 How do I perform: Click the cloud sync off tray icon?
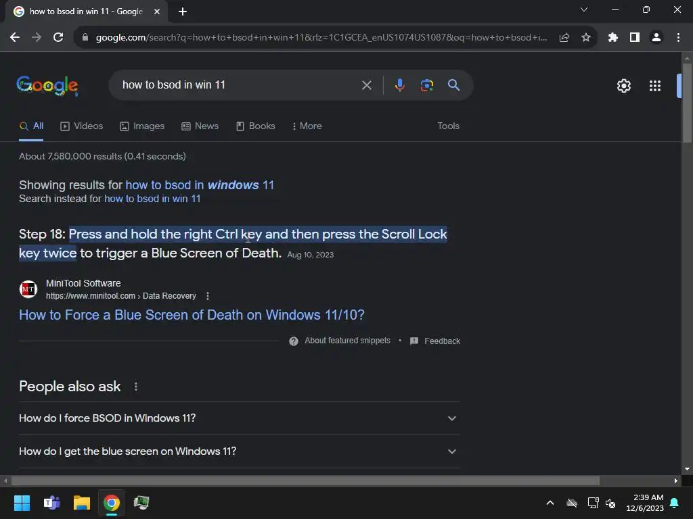[572, 503]
